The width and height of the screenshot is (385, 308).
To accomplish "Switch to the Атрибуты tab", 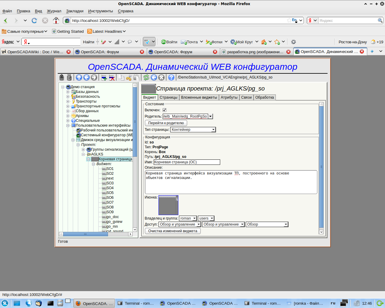I will 229,97.
